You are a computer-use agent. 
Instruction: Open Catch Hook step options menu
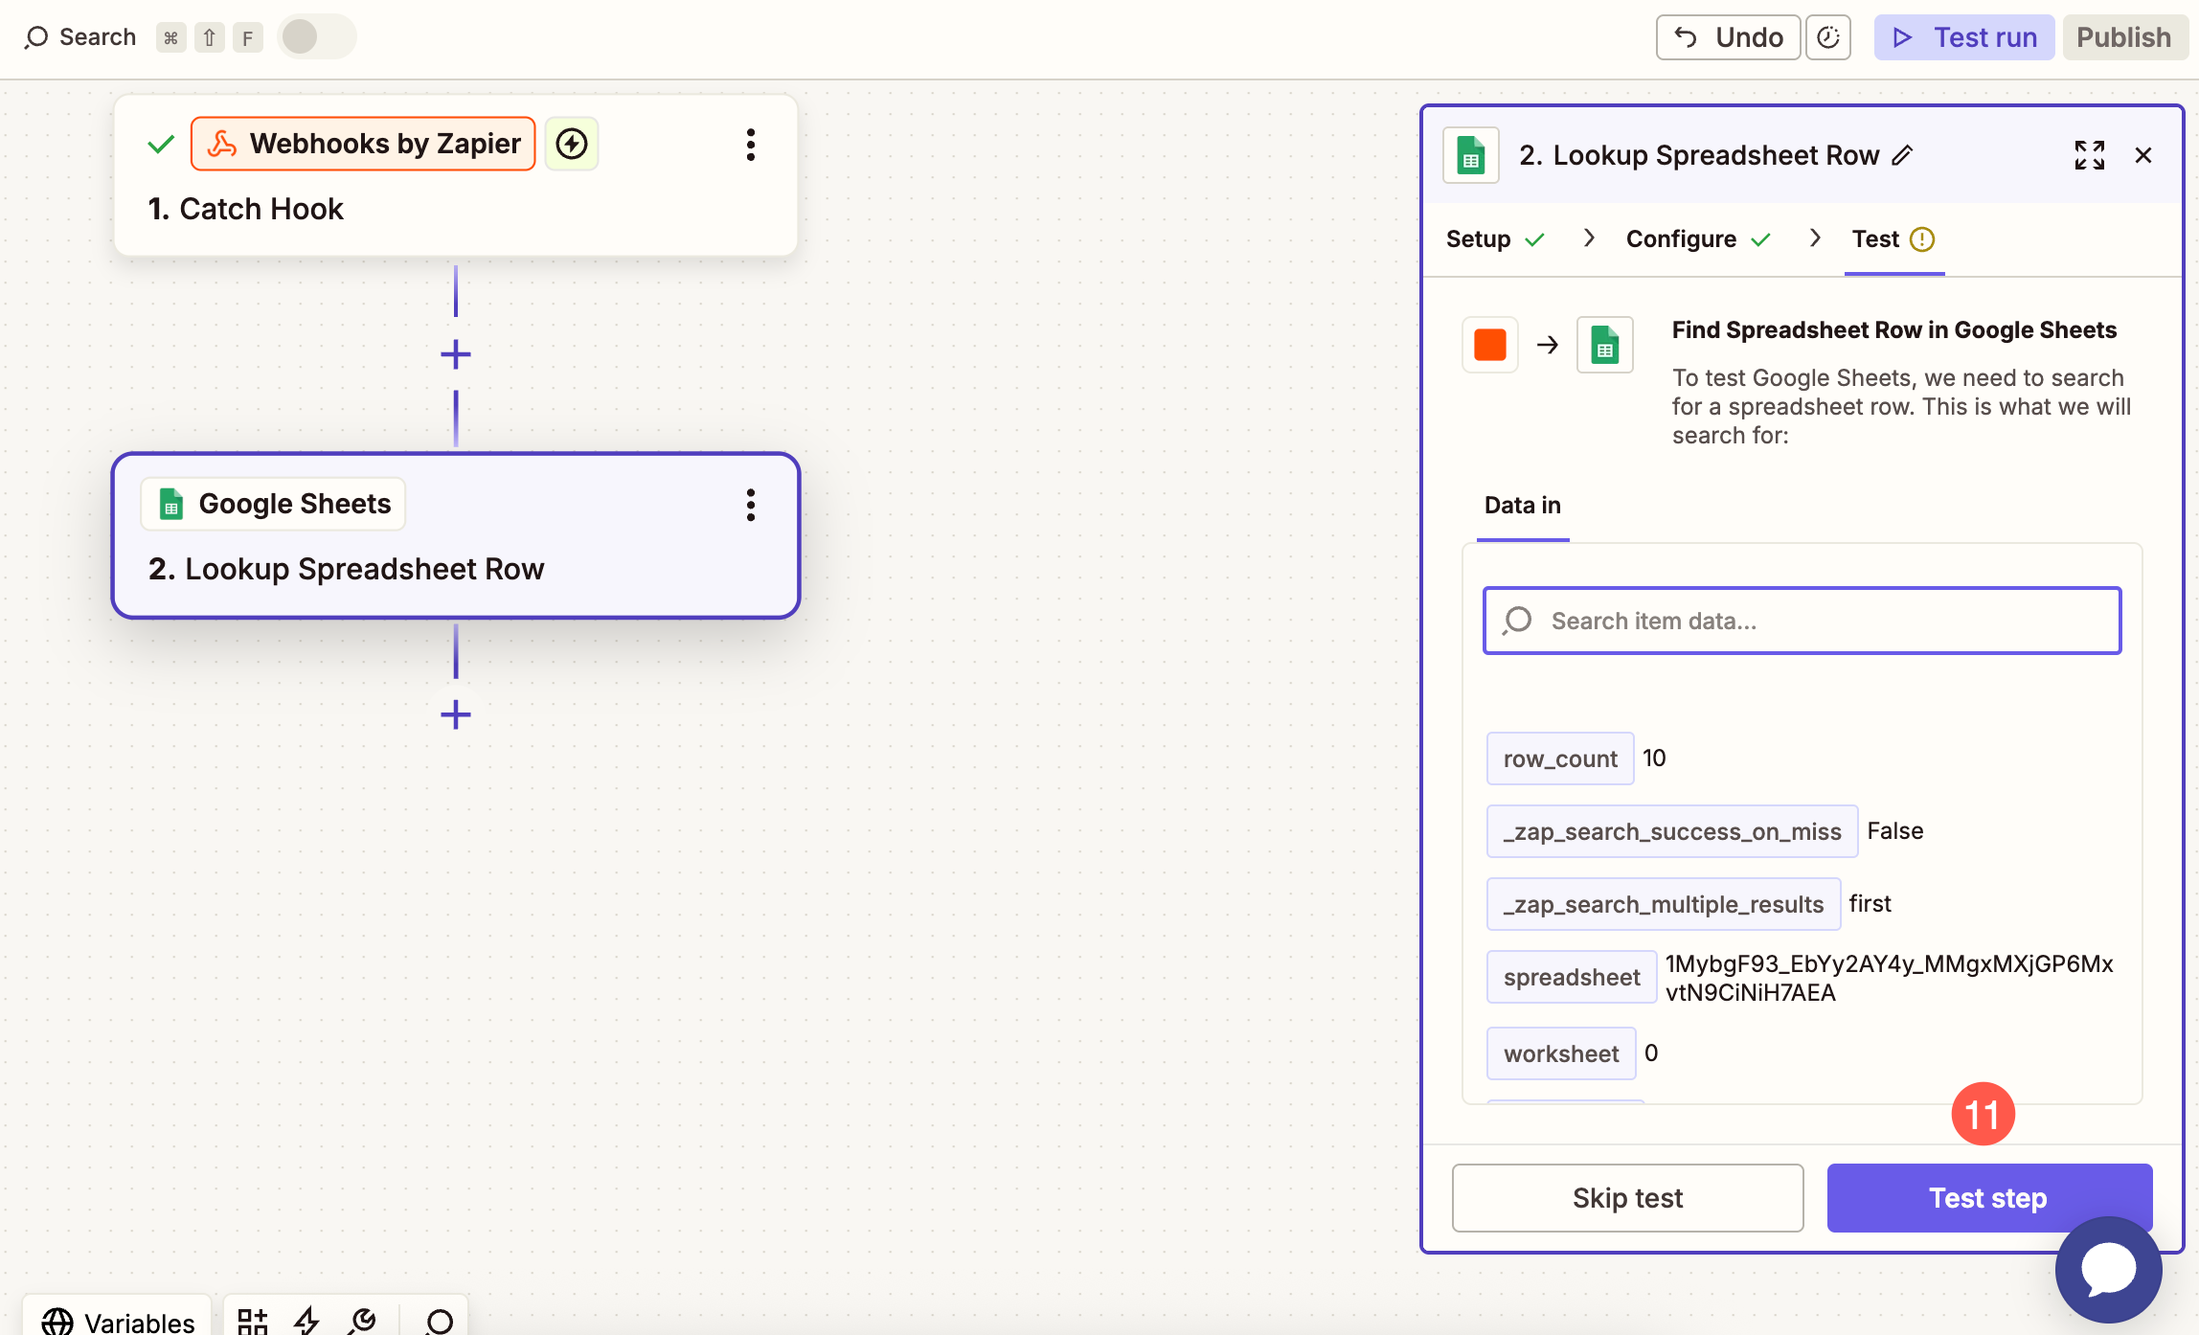pos(751,145)
